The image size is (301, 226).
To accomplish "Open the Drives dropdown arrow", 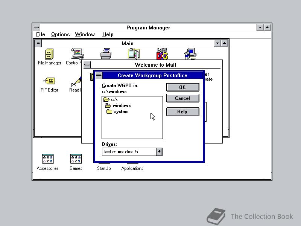I will point(159,152).
